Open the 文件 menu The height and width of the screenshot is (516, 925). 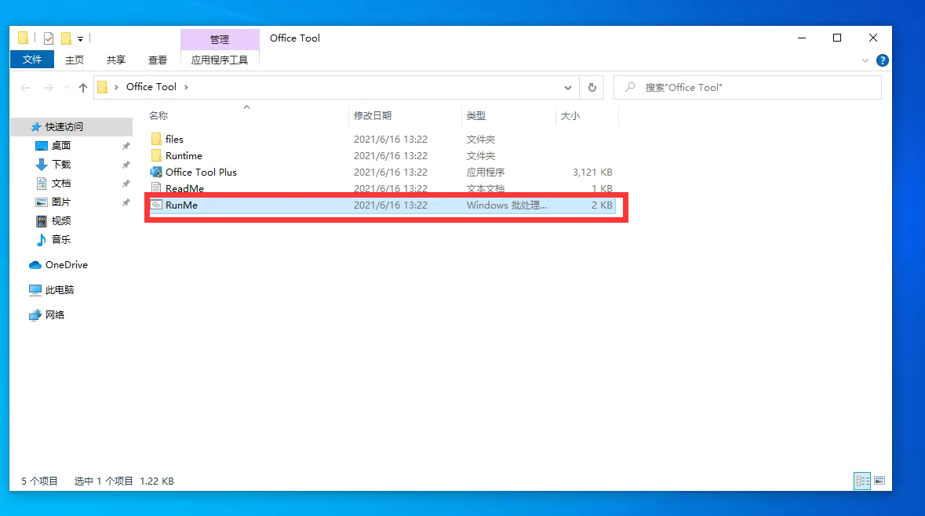tap(31, 60)
